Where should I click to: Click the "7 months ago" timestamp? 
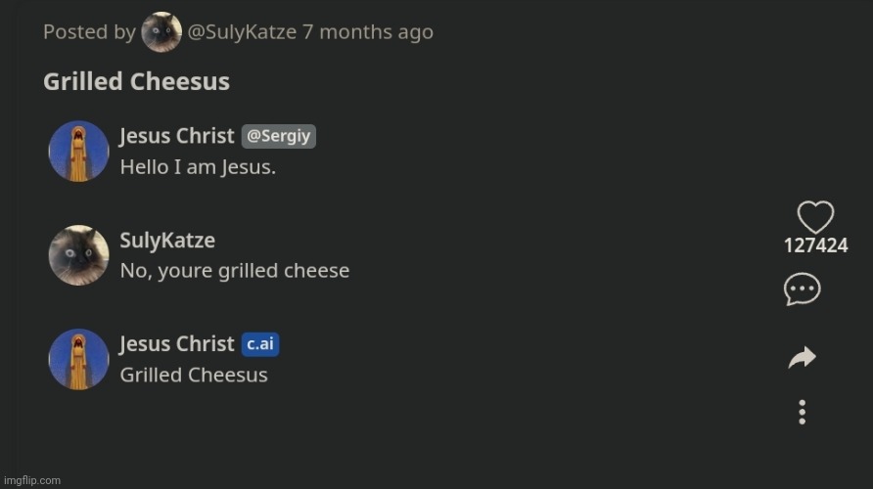coord(367,32)
